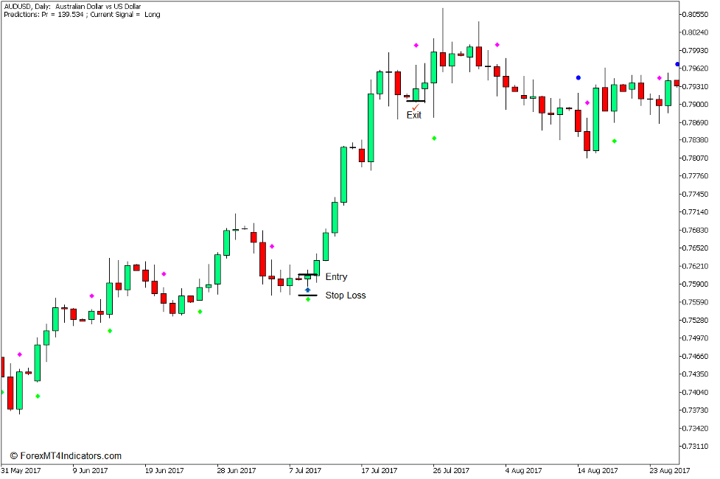720x479 pixels.
Task: Click the green diamond under the 31 May candles
Action: [38, 396]
